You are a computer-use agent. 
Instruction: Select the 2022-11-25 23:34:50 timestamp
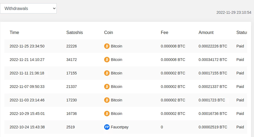coord(27,46)
